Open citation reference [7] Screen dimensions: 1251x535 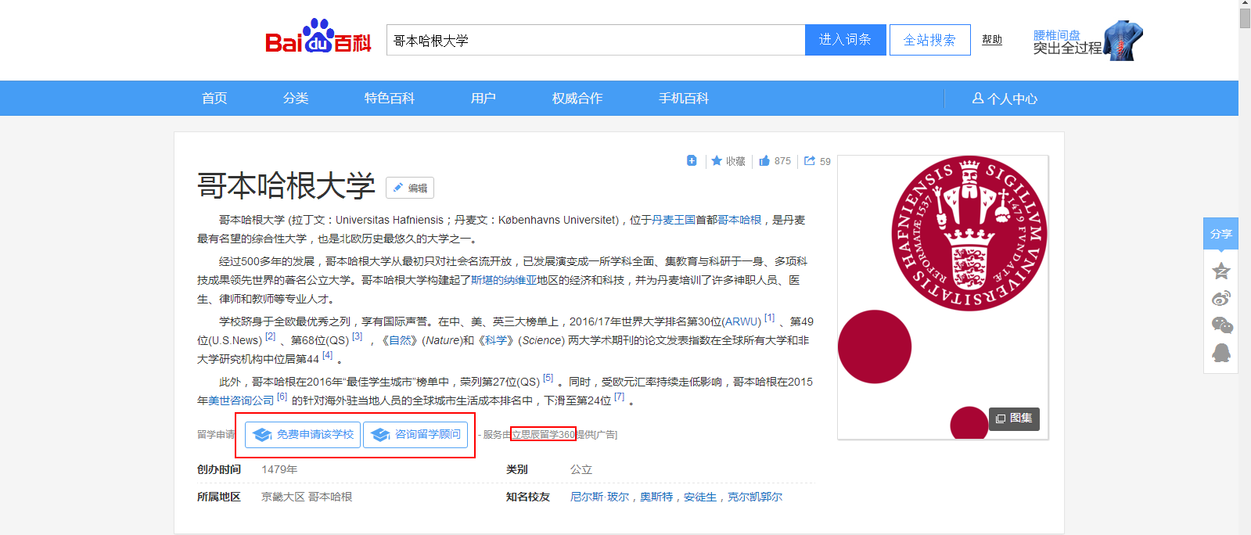(620, 397)
